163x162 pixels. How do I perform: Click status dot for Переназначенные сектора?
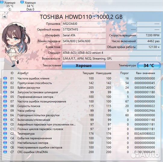(x=5, y=97)
